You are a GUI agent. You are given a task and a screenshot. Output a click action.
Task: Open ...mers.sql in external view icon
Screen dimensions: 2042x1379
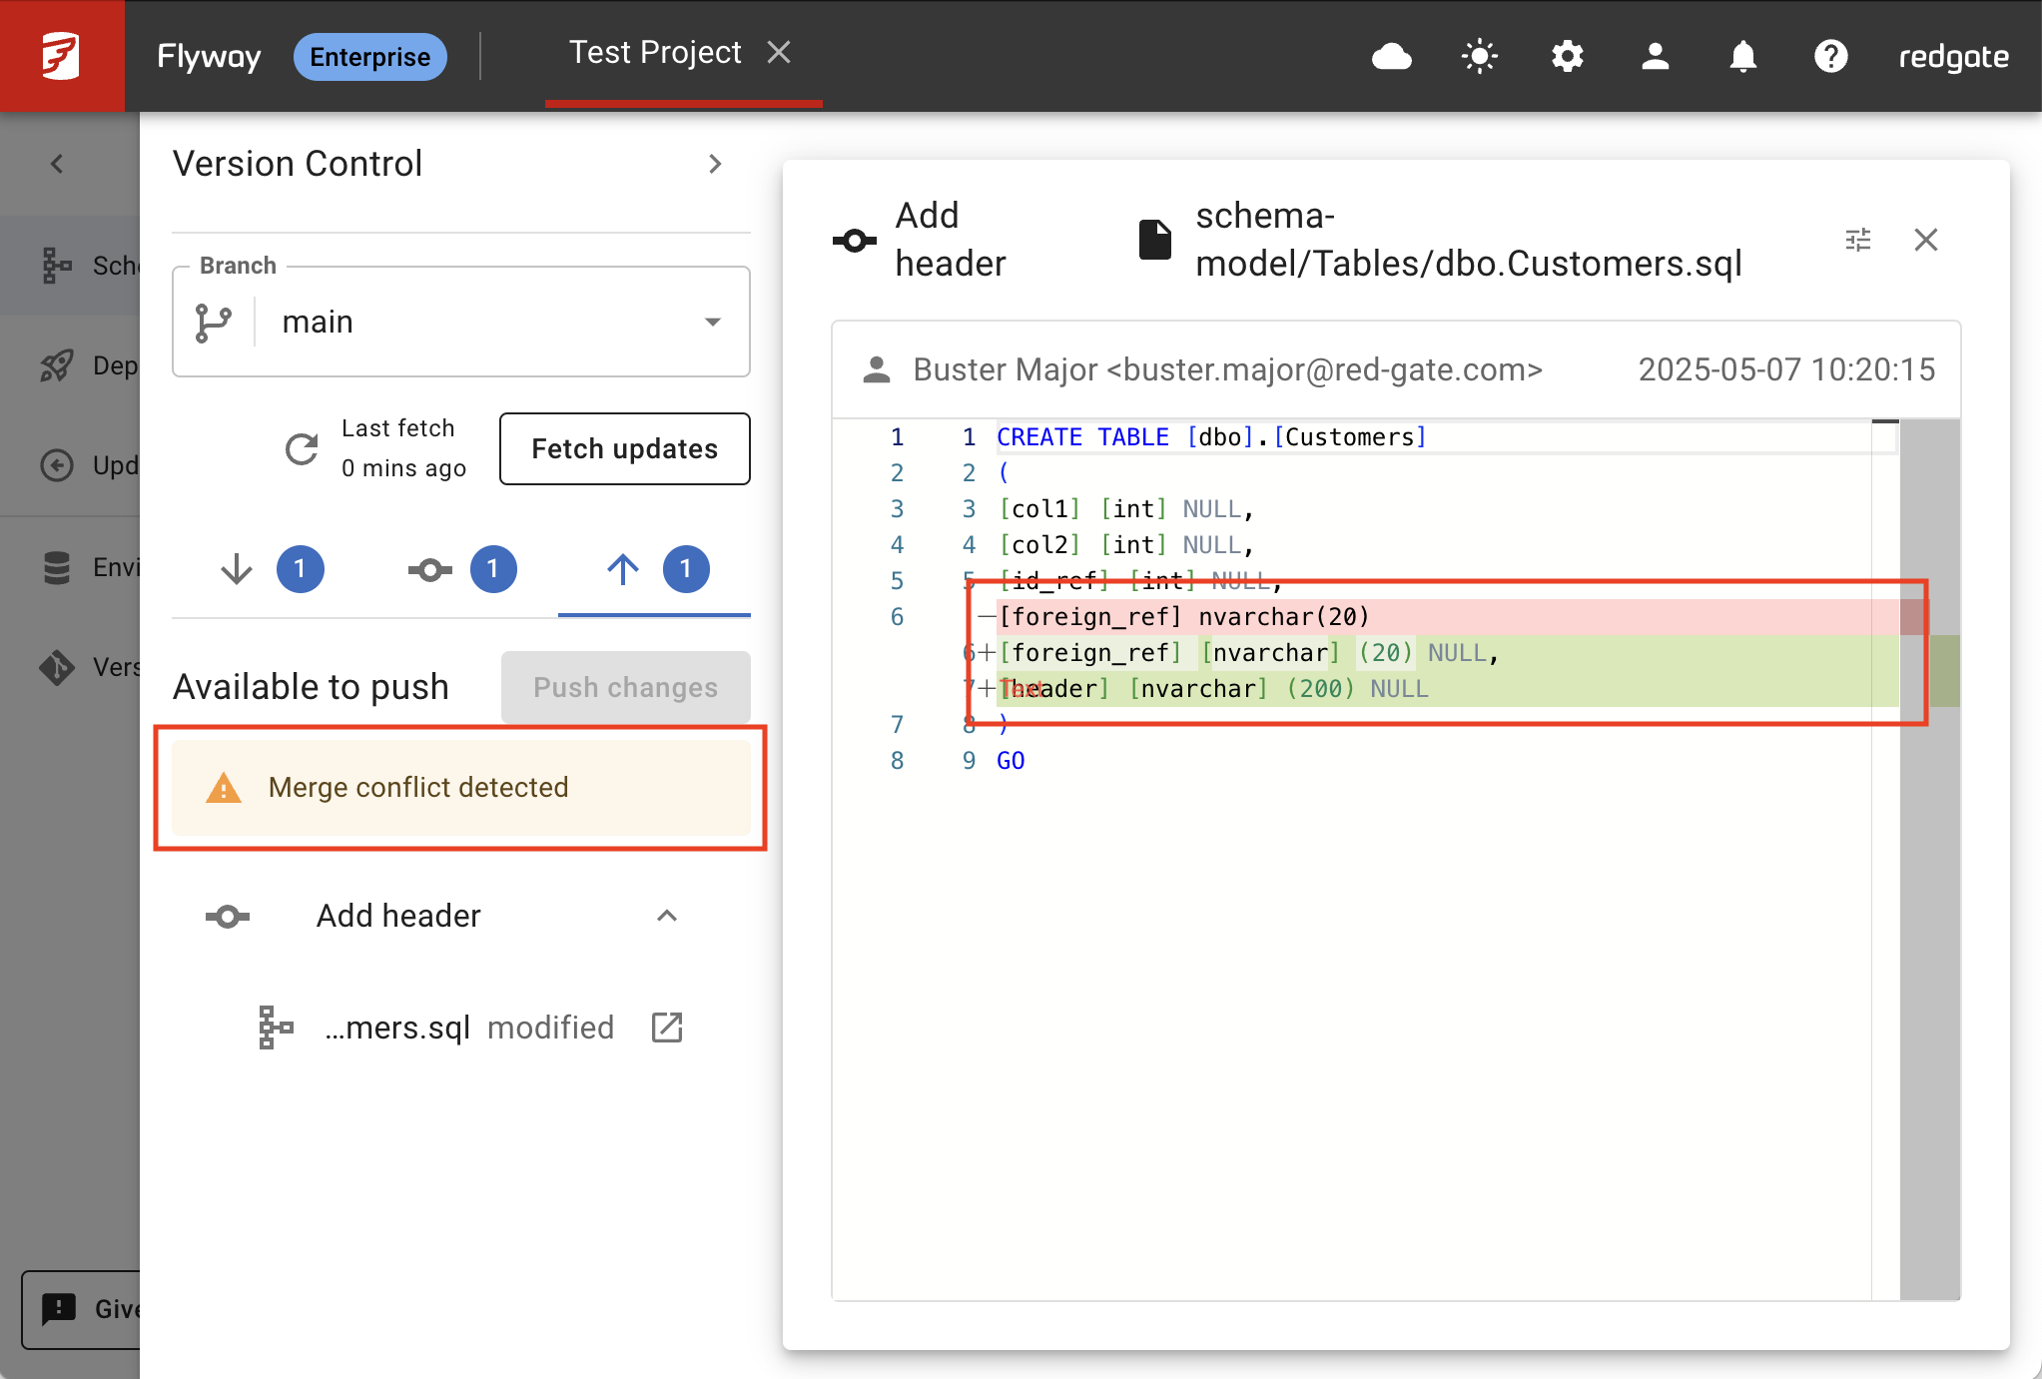click(667, 1028)
